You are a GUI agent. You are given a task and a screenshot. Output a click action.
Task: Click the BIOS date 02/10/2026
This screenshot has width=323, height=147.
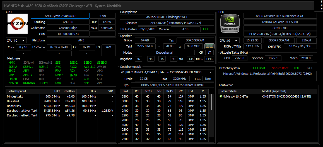point(148,29)
